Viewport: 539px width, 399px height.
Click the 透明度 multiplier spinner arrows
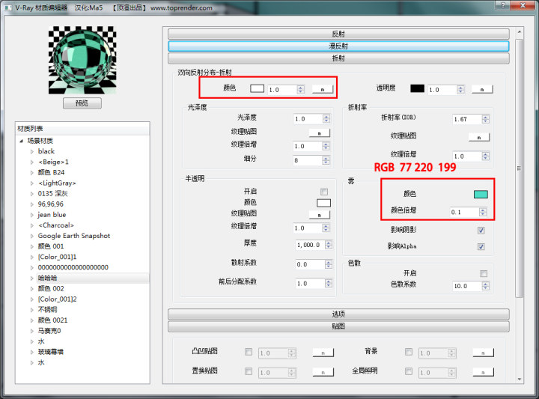click(460, 90)
